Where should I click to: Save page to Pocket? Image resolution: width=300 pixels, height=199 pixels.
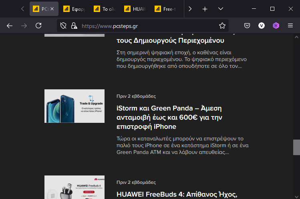247,26
